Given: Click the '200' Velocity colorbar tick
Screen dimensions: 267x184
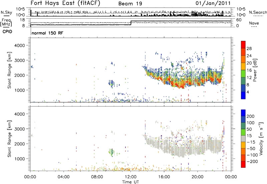Looking at the screenshot, I should coord(251,116).
